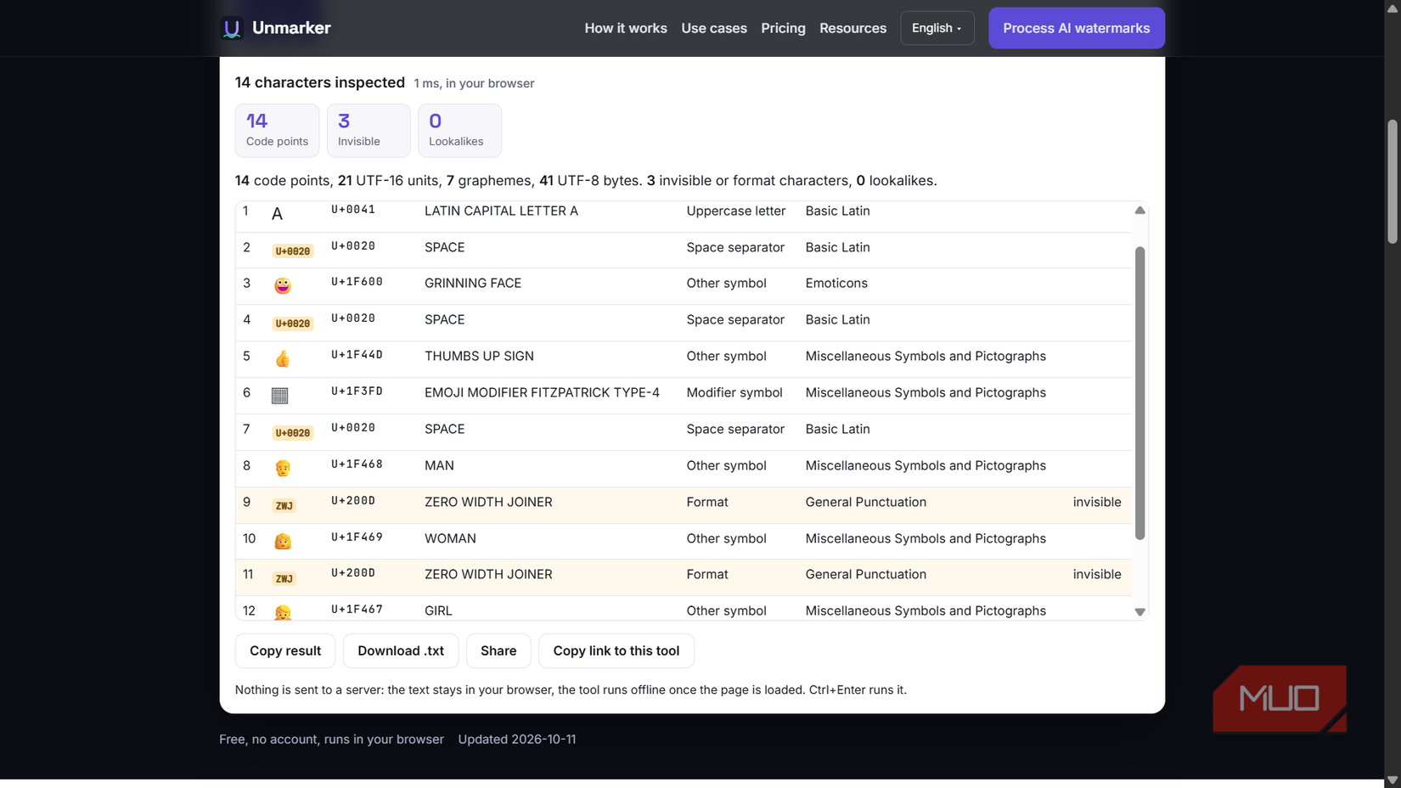
Task: Click the ZWJ badge in row 11
Action: pyautogui.click(x=284, y=579)
